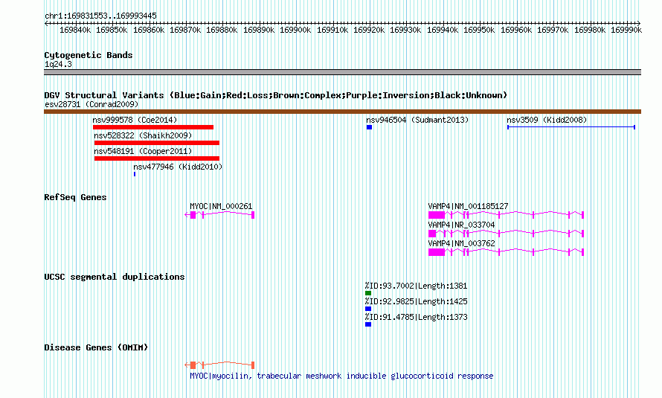Click the 169990k ruler tick label

pyautogui.click(x=626, y=30)
